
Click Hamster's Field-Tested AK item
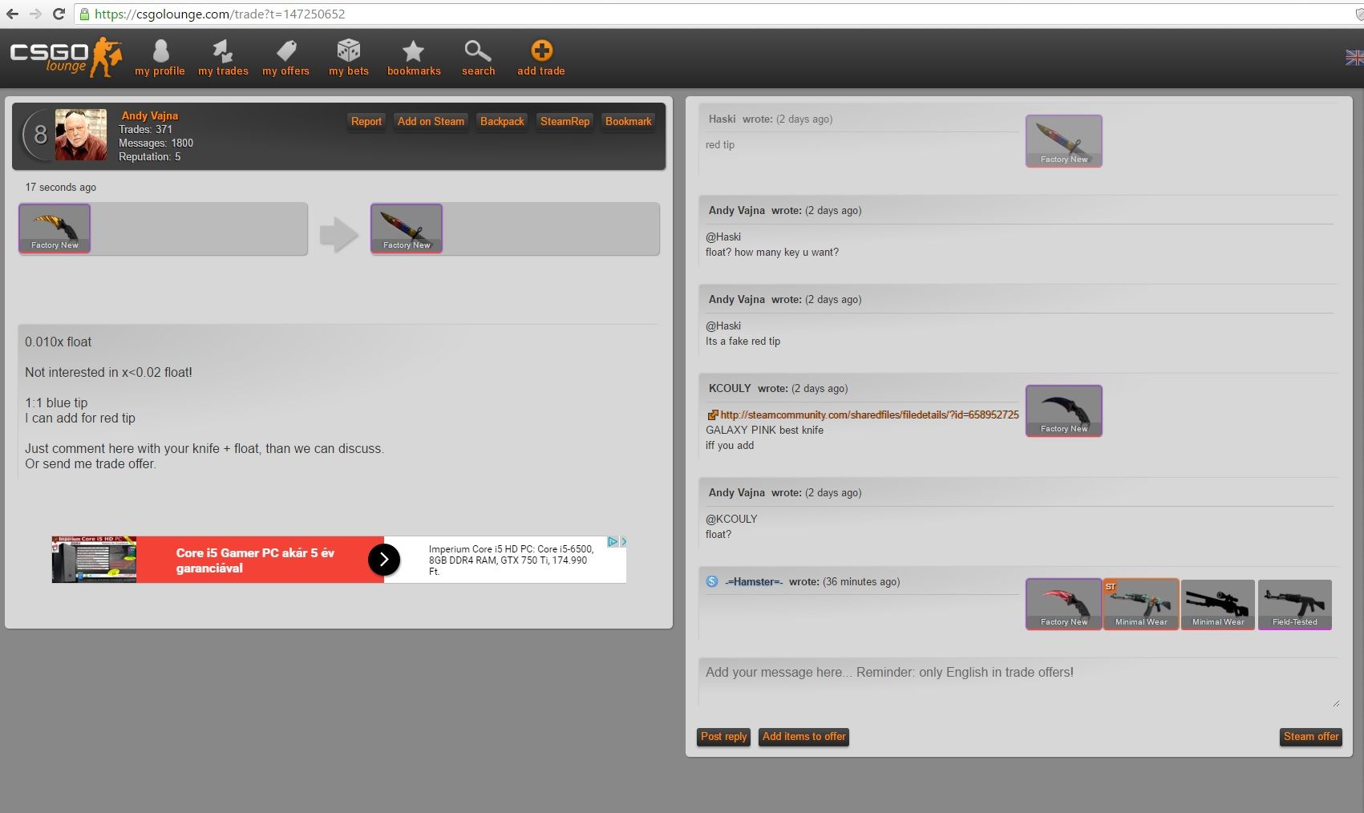click(1295, 604)
